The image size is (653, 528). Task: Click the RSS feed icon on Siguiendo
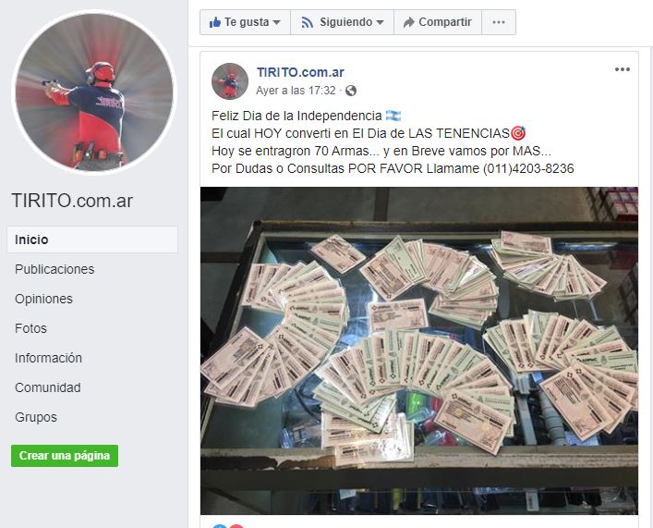tap(308, 22)
